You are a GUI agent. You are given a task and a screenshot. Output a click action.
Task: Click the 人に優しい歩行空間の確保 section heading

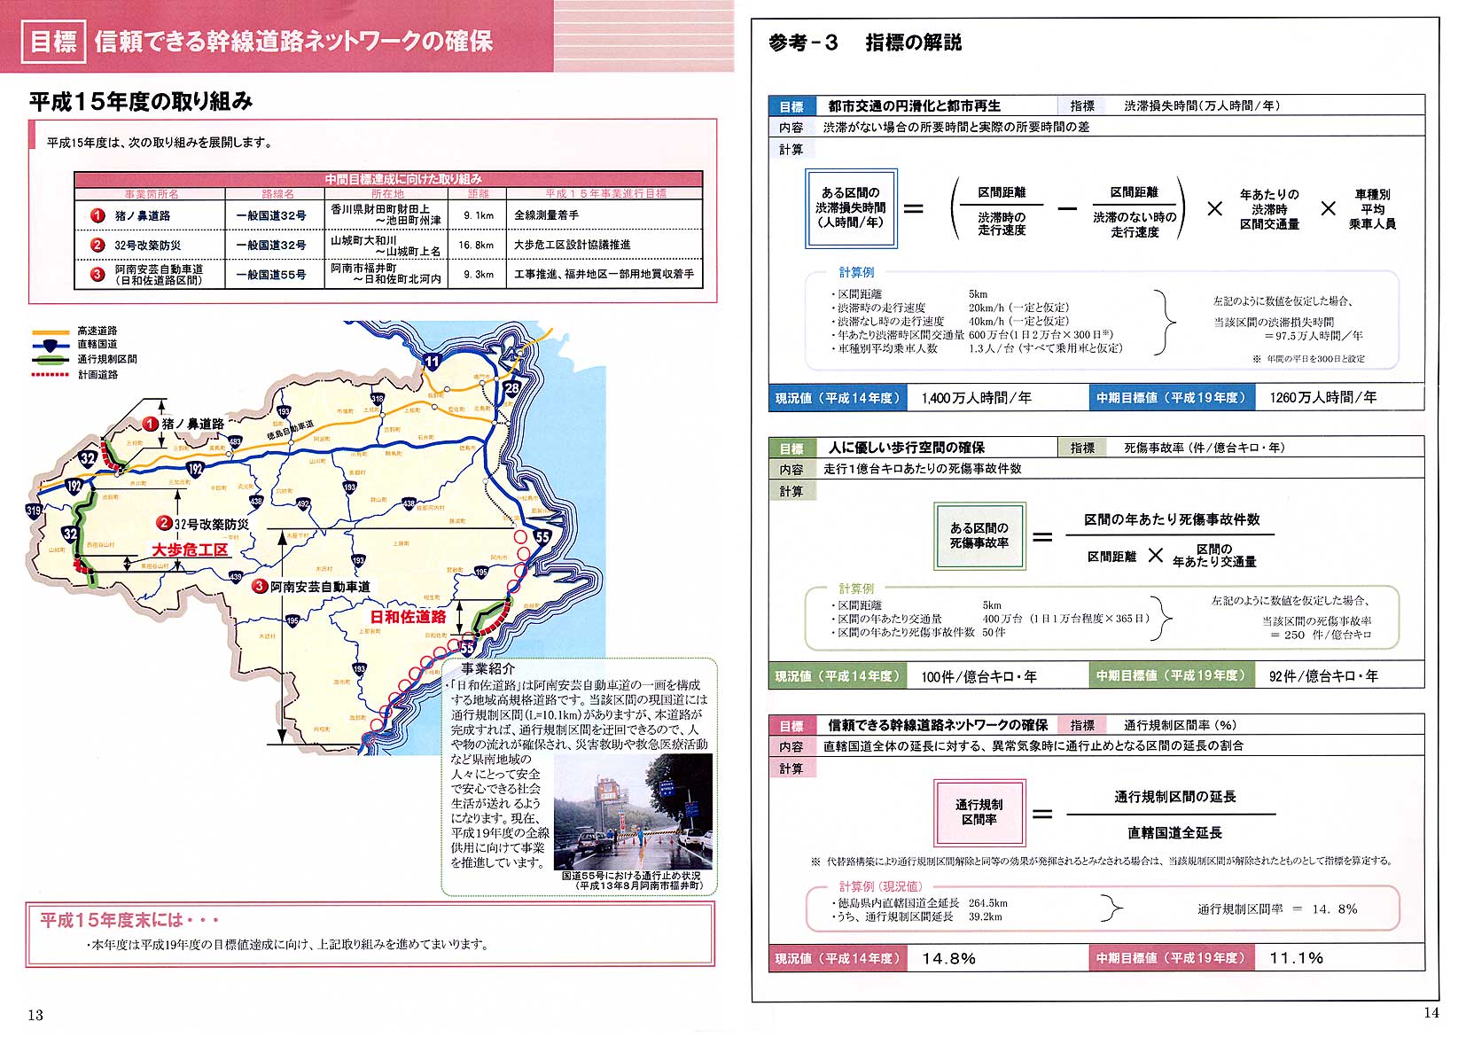[x=906, y=448]
